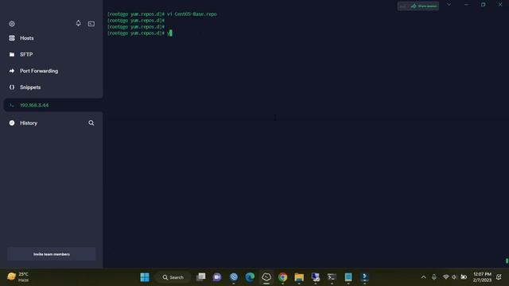Open the clock showing 12:07 PM
This screenshot has width=509, height=286.
pyautogui.click(x=482, y=277)
